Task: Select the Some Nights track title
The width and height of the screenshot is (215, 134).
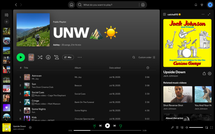Action: click(x=39, y=109)
